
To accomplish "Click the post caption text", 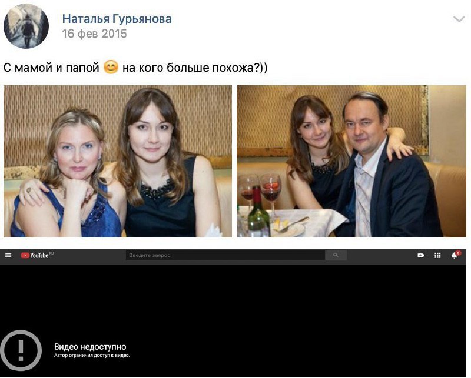I will pyautogui.click(x=135, y=68).
